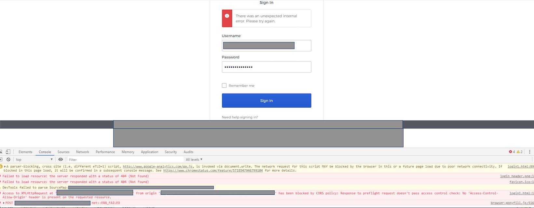Image resolution: width=534 pixels, height=208 pixels.
Task: Click the red error count icon
Action: [510, 152]
